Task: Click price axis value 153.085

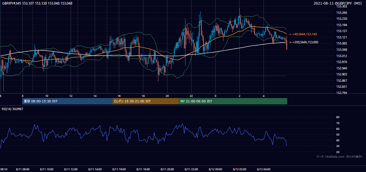Action: [341, 43]
